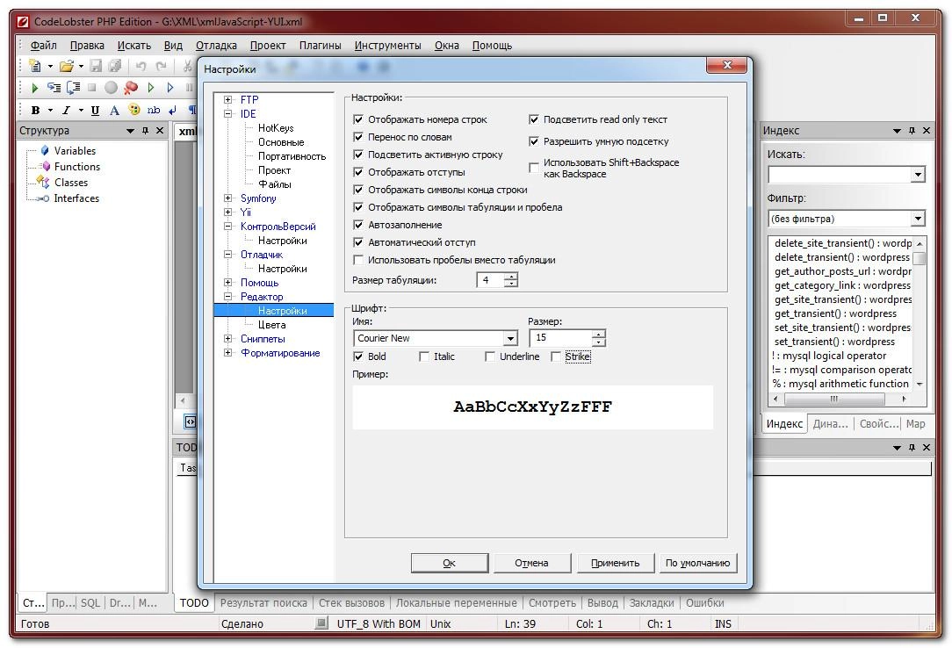The image size is (952, 648).
Task: Close the Индекс panel with X icon
Action: click(927, 131)
